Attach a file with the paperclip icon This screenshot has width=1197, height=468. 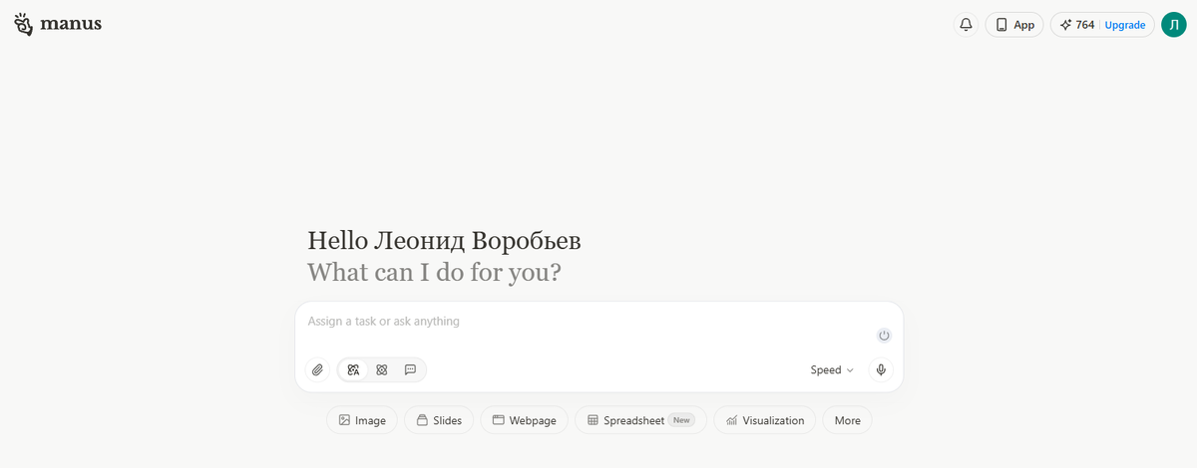[317, 370]
